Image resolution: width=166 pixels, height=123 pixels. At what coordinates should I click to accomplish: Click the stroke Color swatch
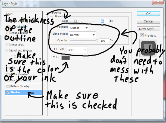pyautogui.click(x=65, y=57)
